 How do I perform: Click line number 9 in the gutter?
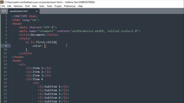tap(6, 46)
